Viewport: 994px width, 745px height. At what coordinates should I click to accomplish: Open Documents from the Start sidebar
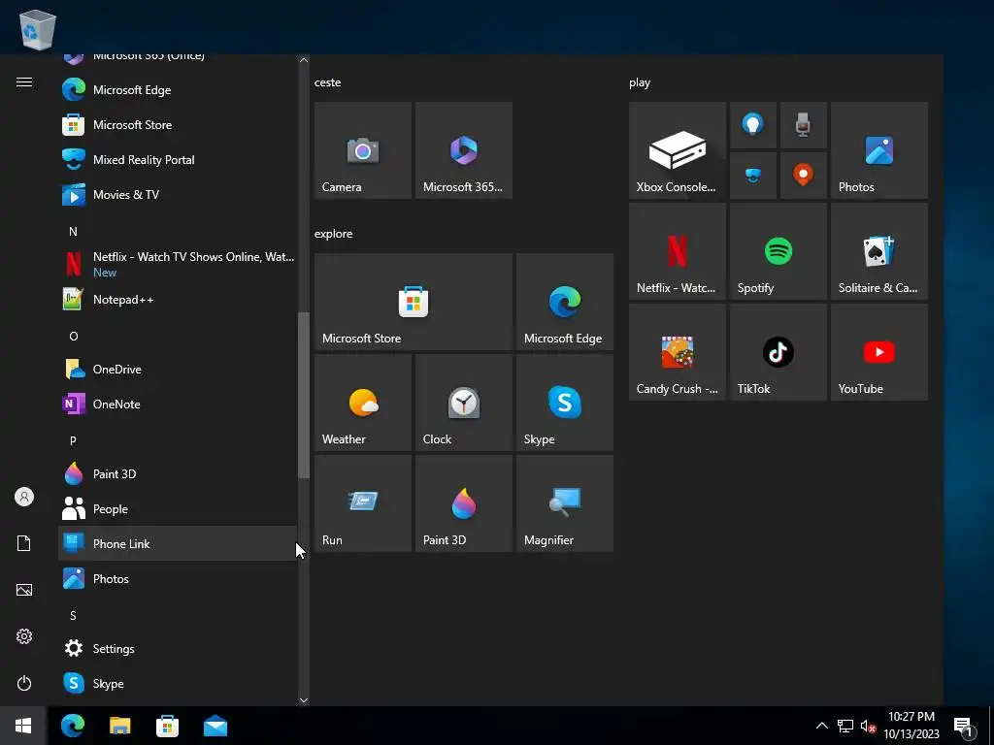[24, 543]
